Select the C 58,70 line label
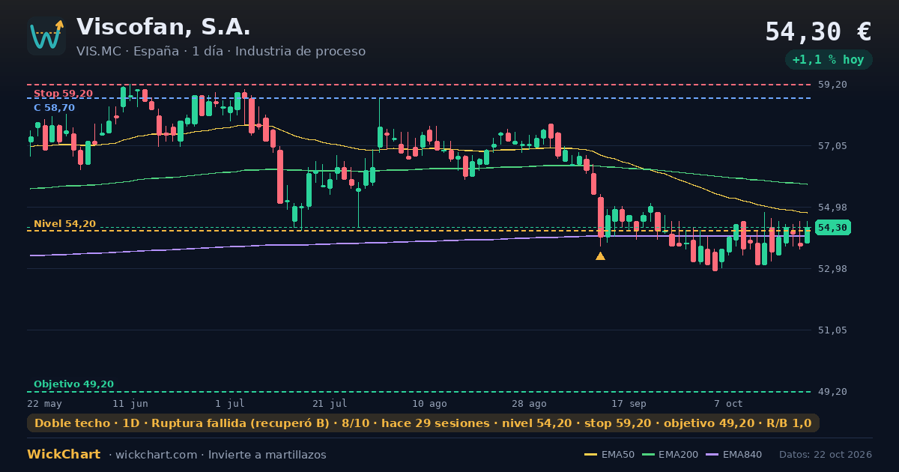Image resolution: width=899 pixels, height=472 pixels. (54, 108)
